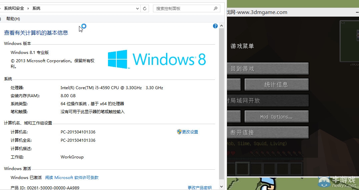Screen dimensions: 359x190
Task: Click the Windows 已激活 status text
Action: [26, 177]
